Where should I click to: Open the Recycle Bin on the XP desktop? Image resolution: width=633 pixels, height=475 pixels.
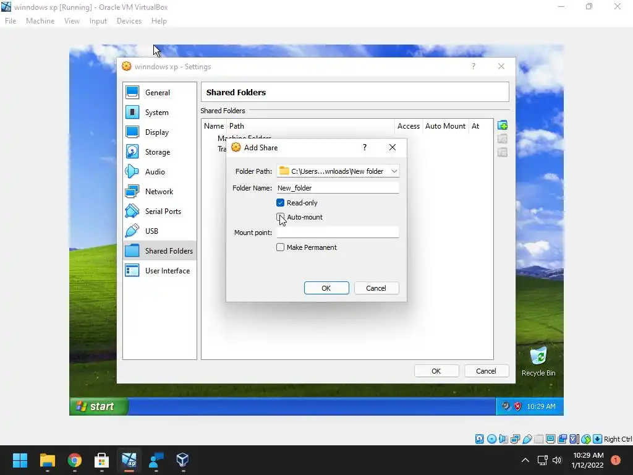(x=538, y=361)
